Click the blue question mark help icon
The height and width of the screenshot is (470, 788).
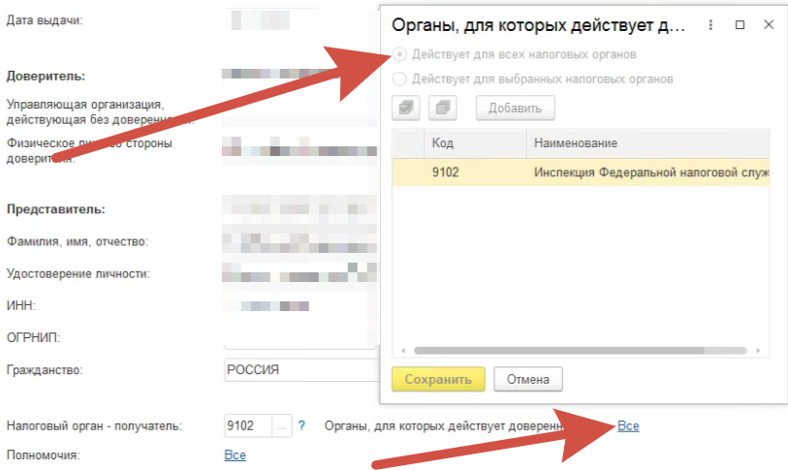(301, 425)
